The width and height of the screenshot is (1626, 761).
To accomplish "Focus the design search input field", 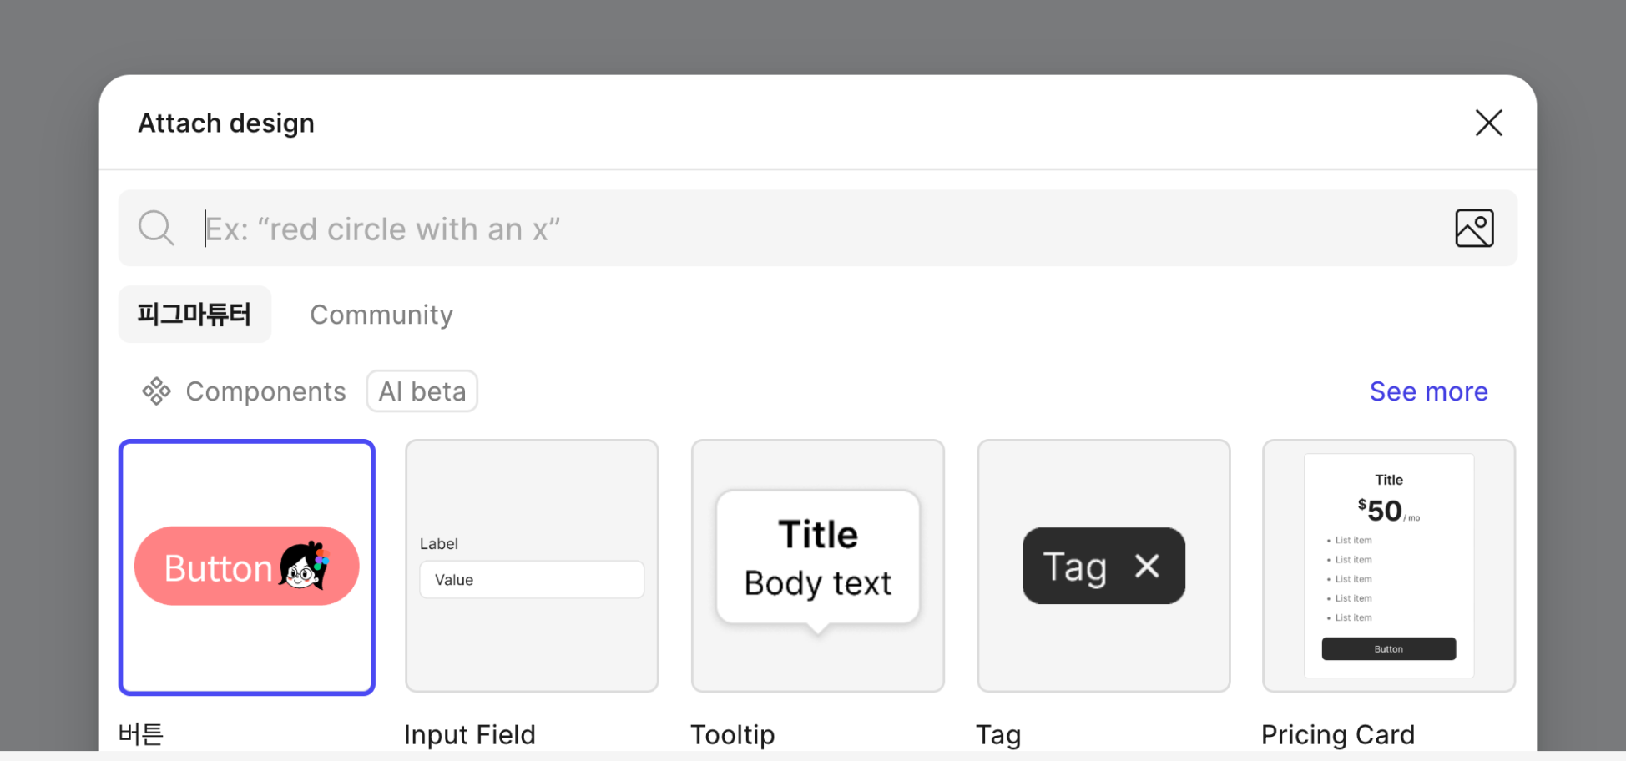I will point(817,228).
